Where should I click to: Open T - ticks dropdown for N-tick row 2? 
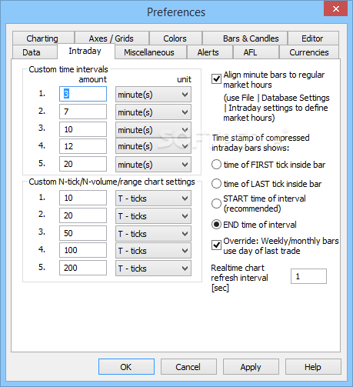pos(153,216)
